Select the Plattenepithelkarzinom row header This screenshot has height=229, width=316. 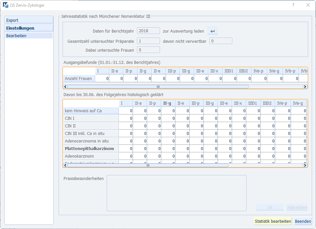(90, 149)
